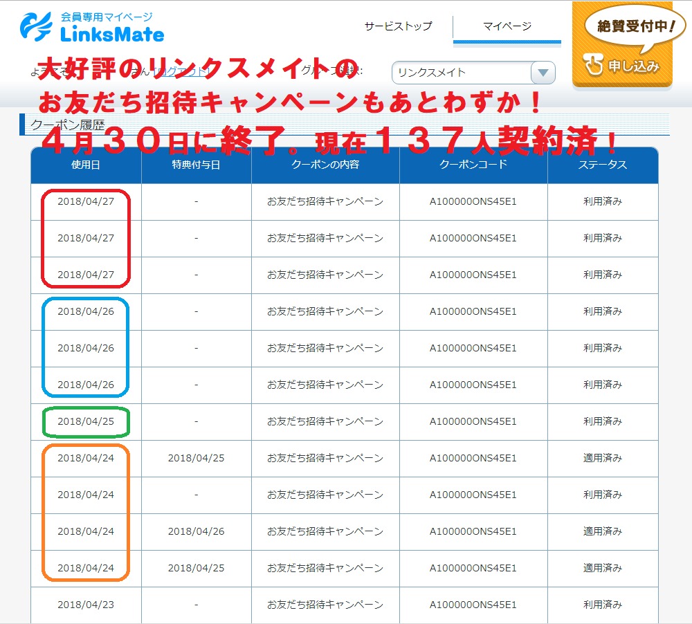
Task: Click the LinksMate logo
Action: click(x=92, y=28)
